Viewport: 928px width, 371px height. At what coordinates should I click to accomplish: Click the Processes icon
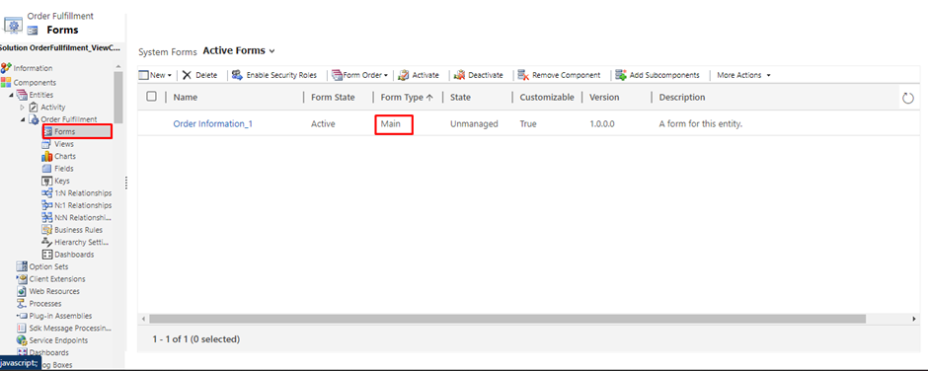point(22,304)
